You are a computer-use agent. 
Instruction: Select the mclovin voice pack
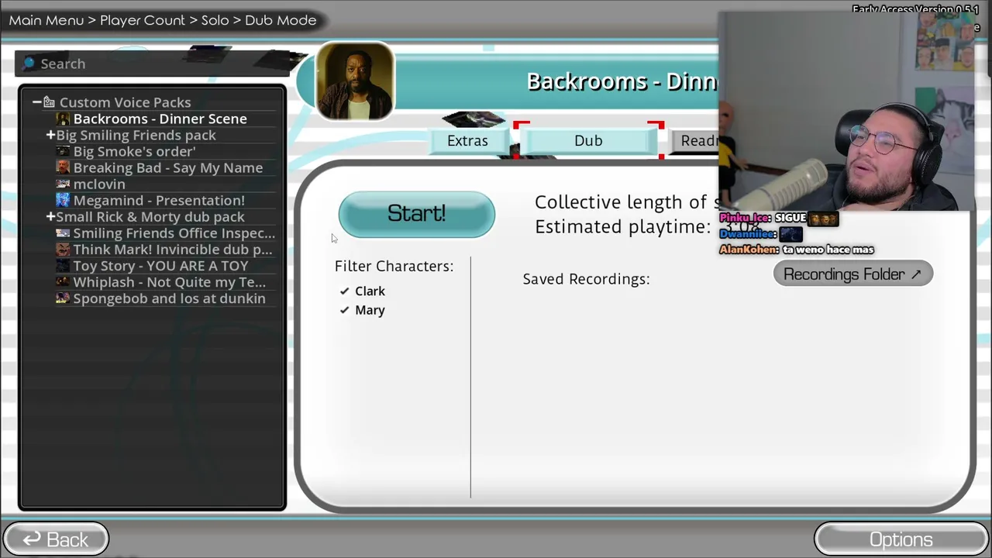pos(98,184)
